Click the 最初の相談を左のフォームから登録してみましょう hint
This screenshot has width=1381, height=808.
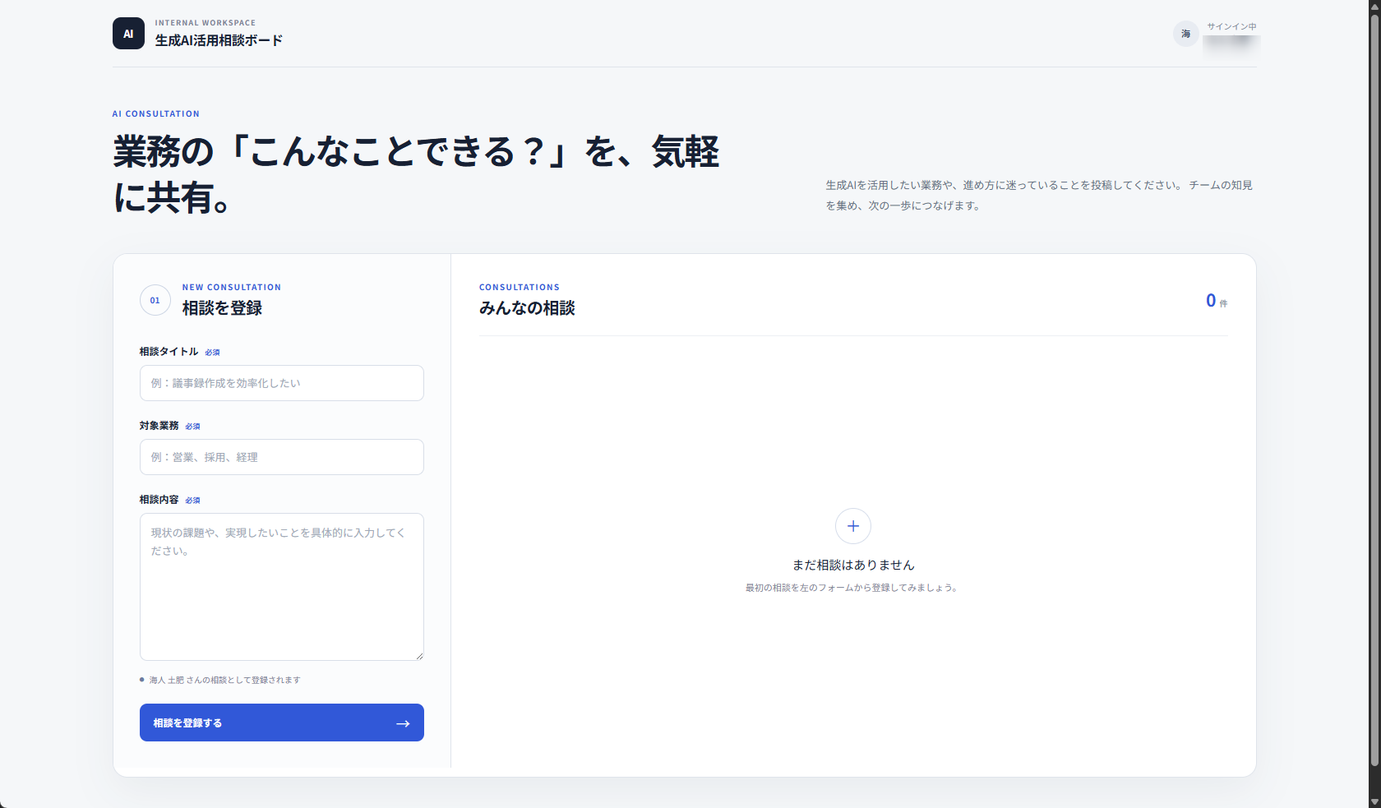coord(852,588)
